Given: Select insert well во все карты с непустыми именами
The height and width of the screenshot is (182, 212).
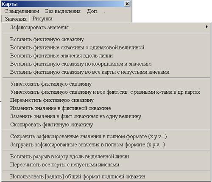Looking at the screenshot, I should tap(106, 72).
